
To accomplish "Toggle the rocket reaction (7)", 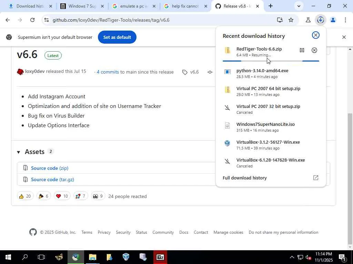I will [x=81, y=196].
